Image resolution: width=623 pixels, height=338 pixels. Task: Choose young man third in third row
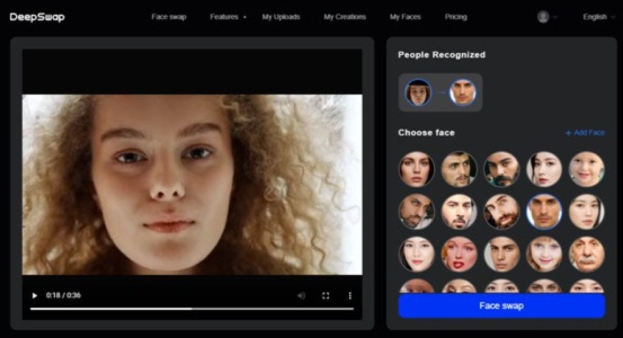[x=501, y=254]
